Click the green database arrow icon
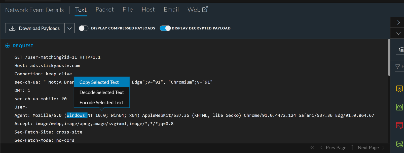Screen dimensions: 404x153 pyautogui.click(x=399, y=144)
